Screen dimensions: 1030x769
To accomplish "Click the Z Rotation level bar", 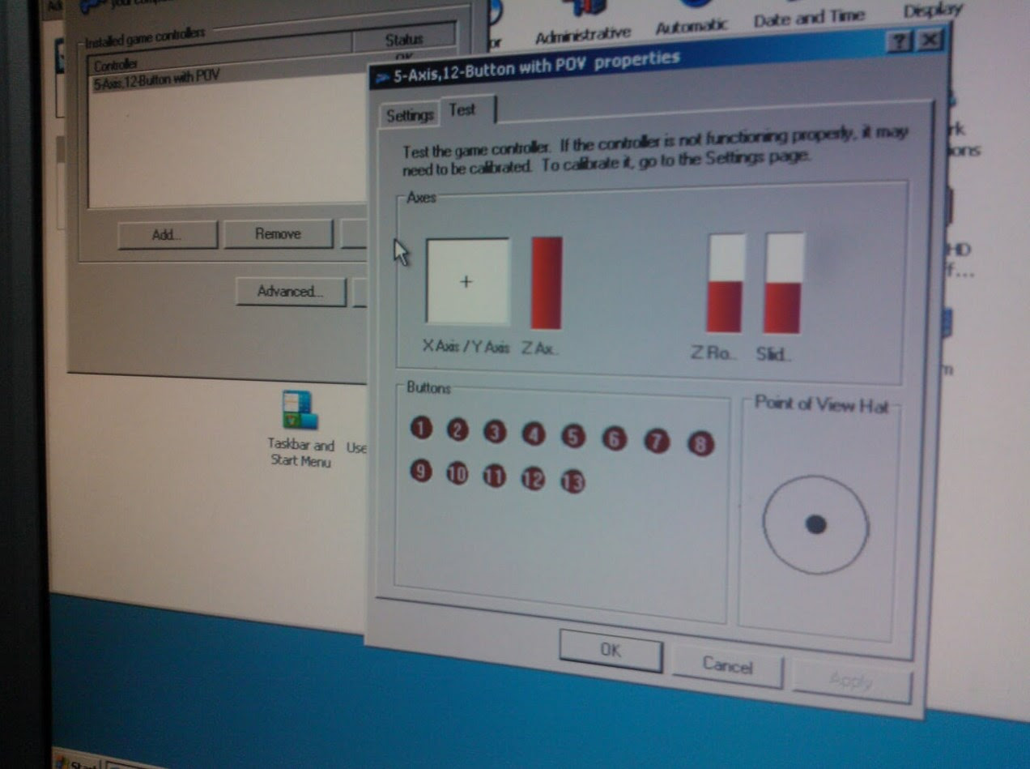I will (726, 283).
